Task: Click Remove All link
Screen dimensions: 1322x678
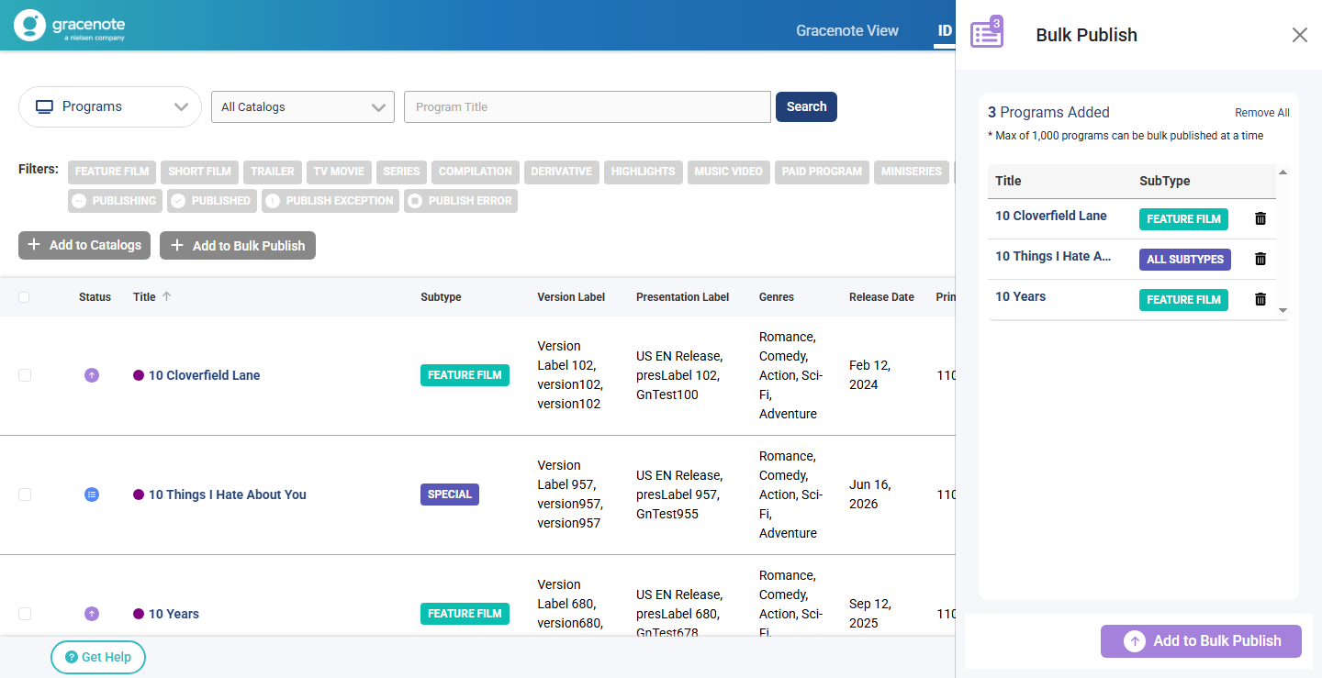Action: 1261,113
